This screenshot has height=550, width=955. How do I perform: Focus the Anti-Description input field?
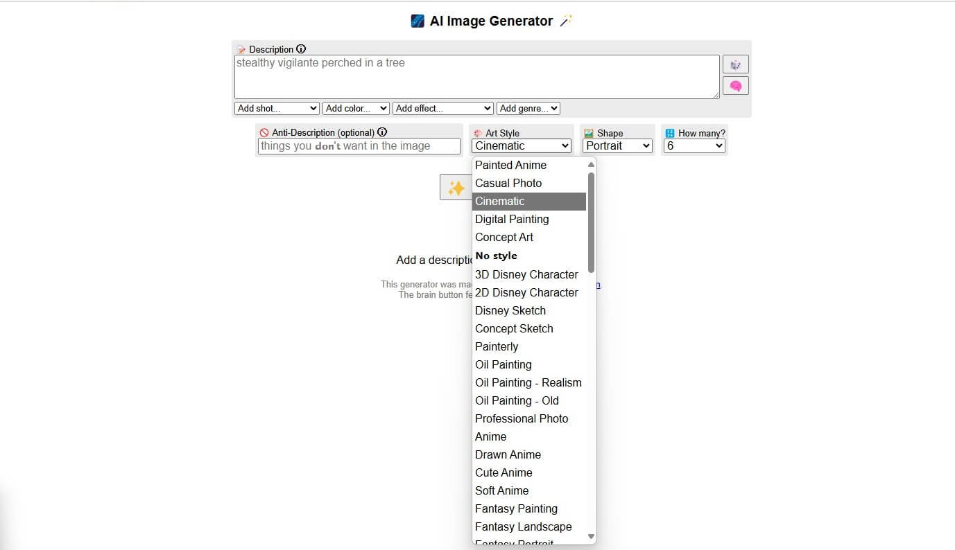click(x=359, y=146)
